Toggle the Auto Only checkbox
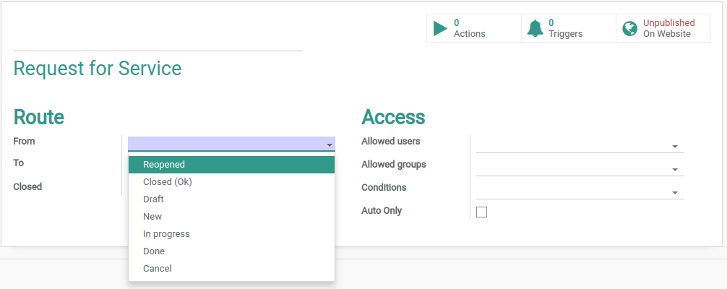The height and width of the screenshot is (289, 727). [482, 212]
